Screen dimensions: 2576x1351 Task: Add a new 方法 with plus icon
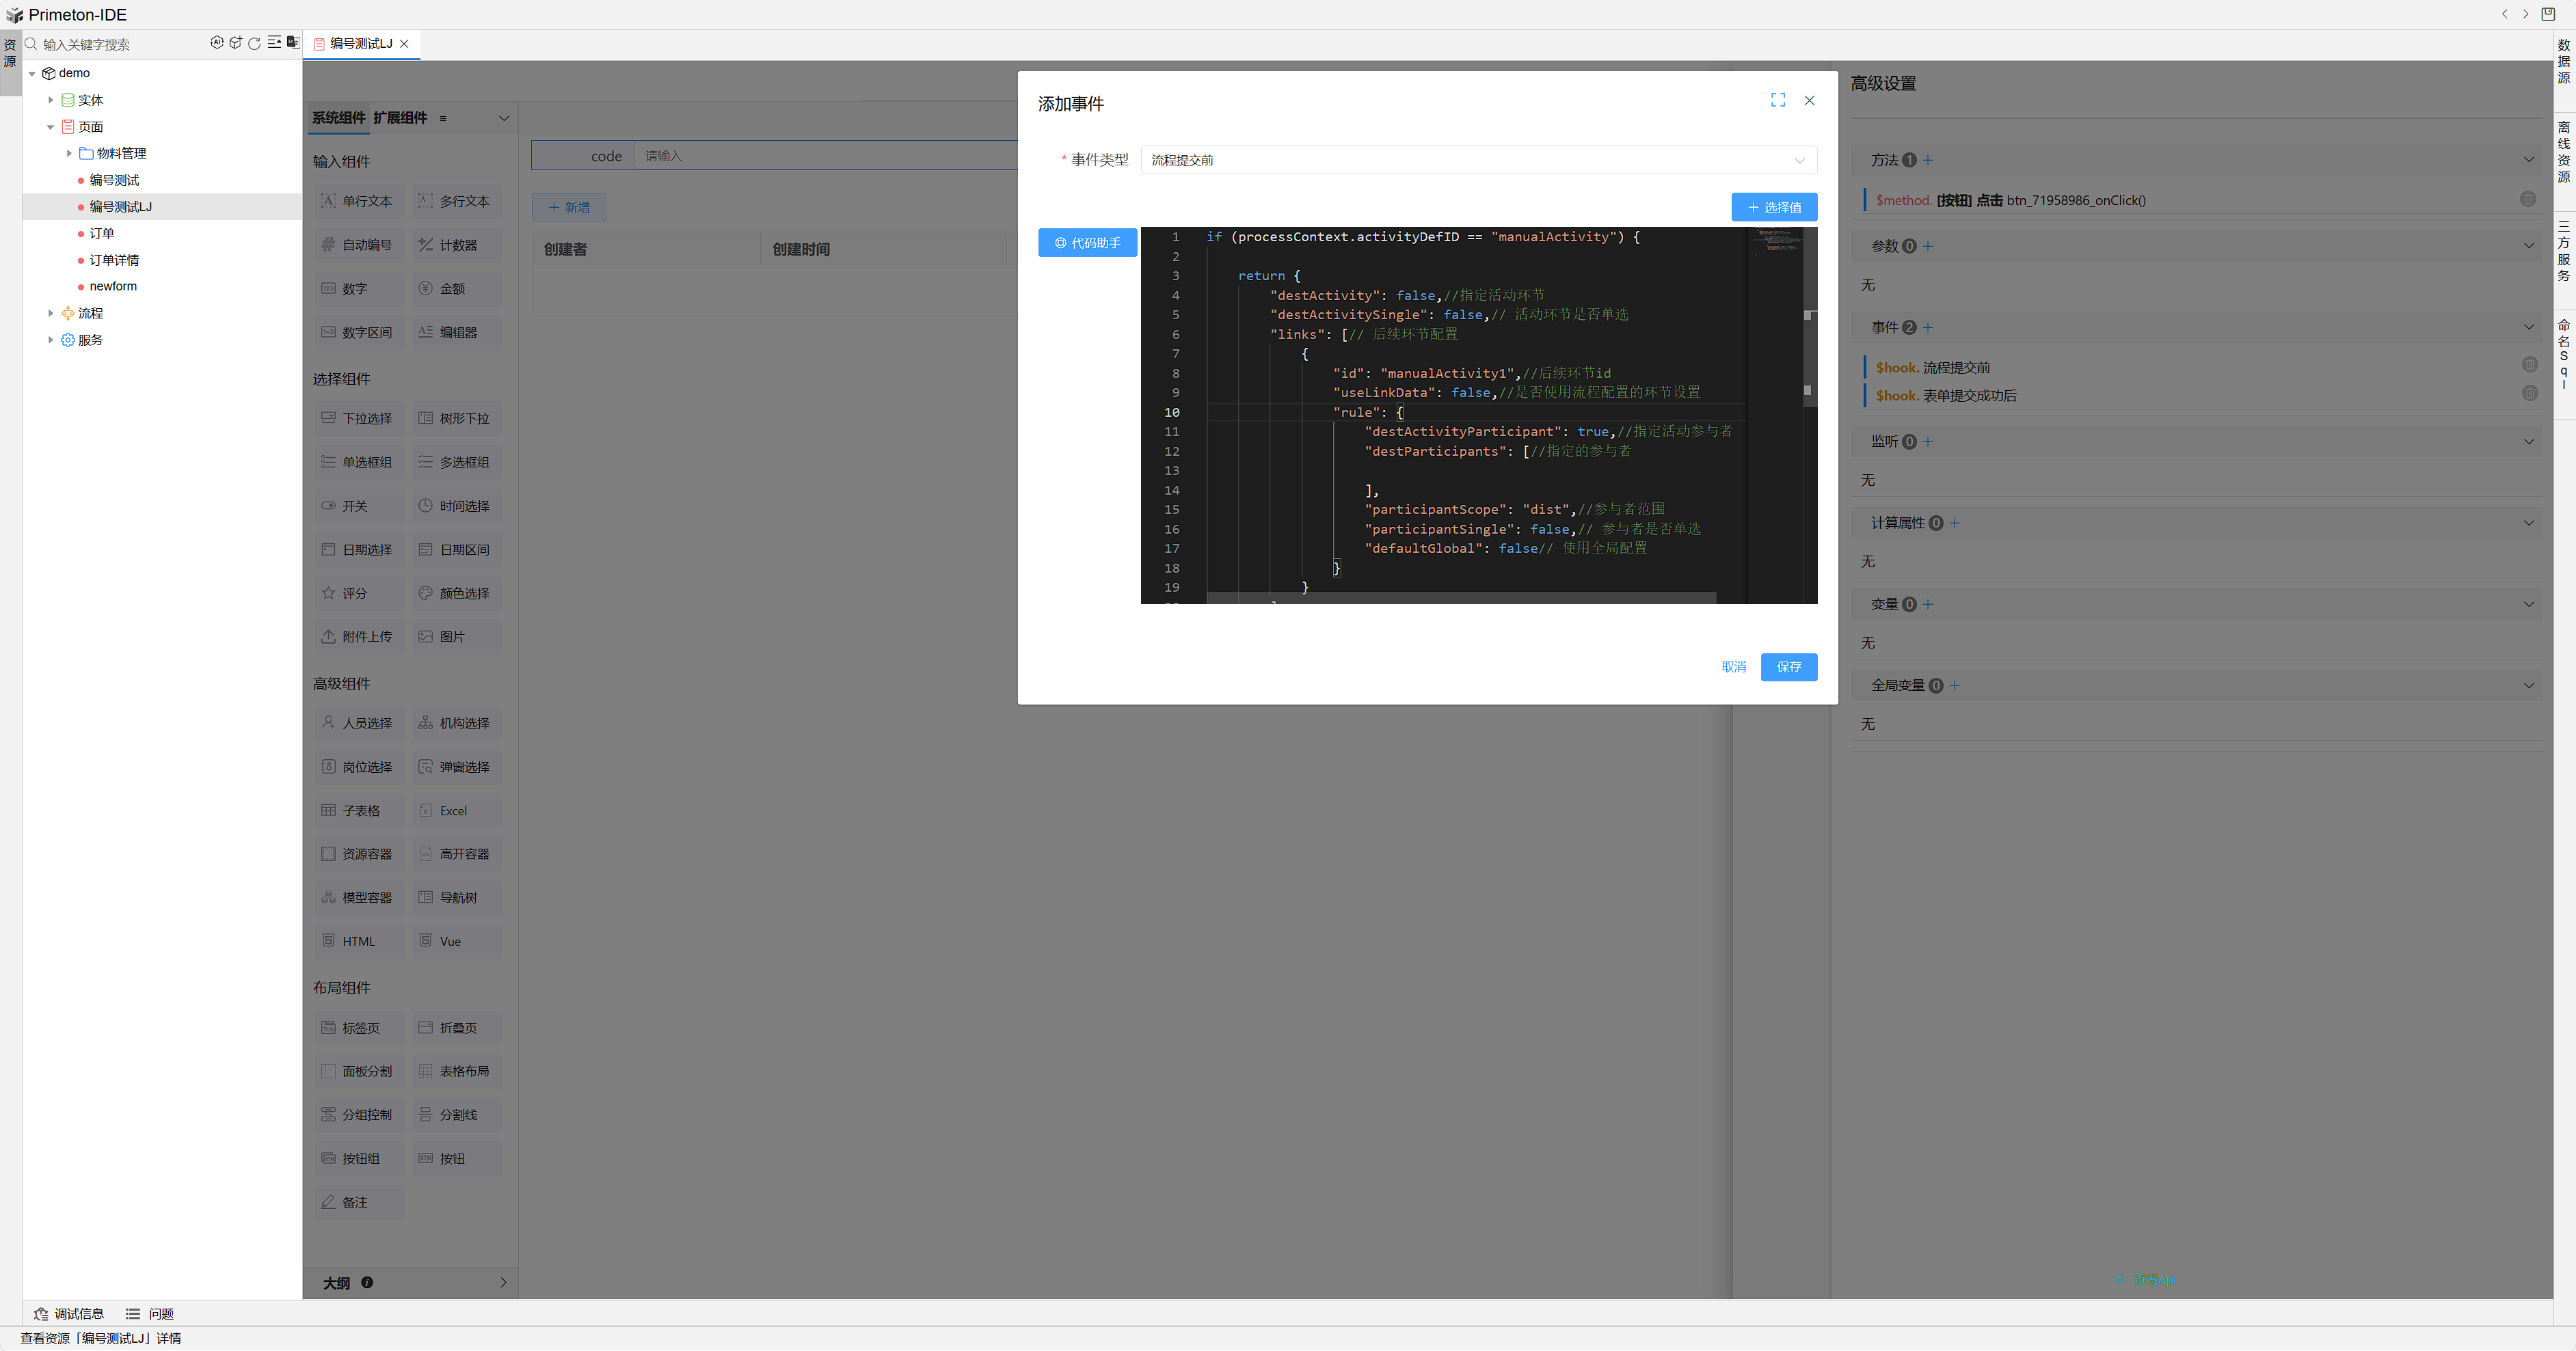[1928, 160]
